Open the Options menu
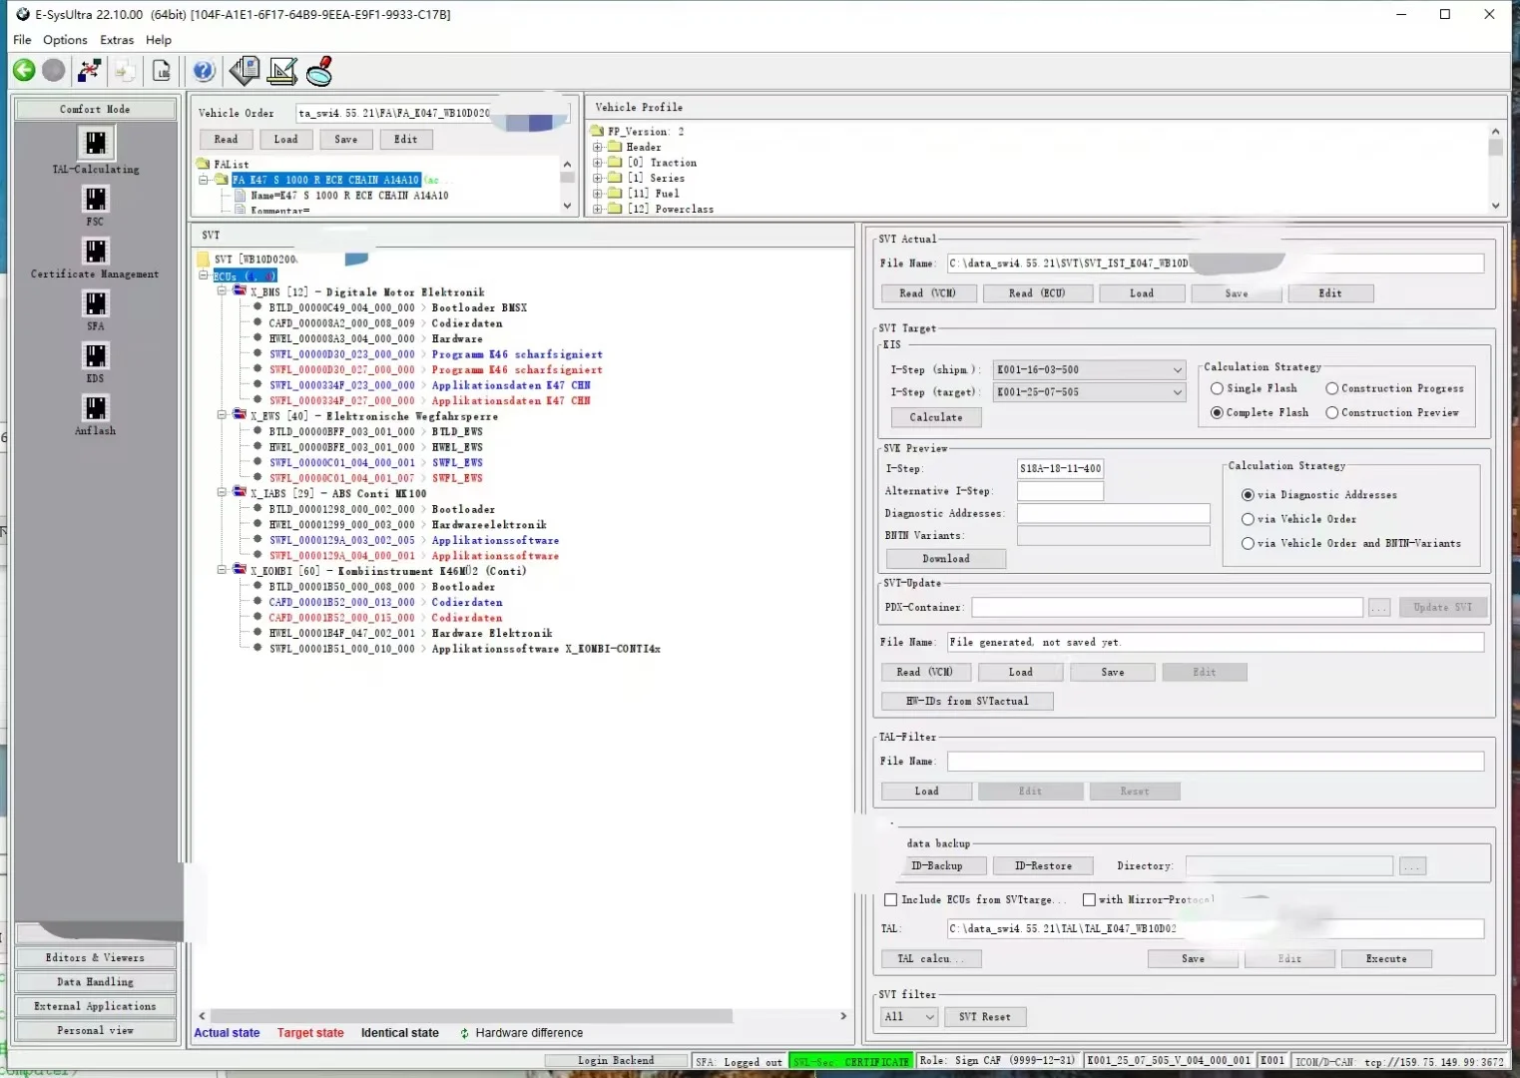The height and width of the screenshot is (1078, 1520). (65, 40)
